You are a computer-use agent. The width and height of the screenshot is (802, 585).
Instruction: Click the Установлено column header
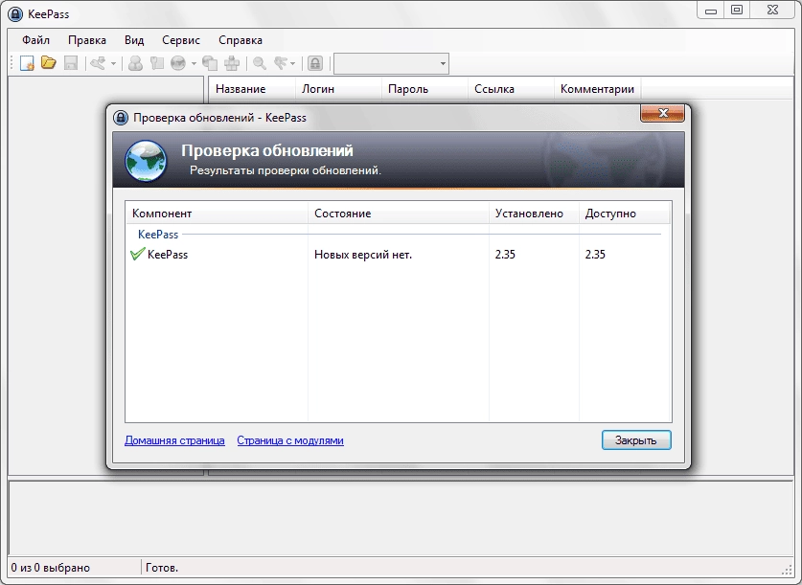pos(534,214)
